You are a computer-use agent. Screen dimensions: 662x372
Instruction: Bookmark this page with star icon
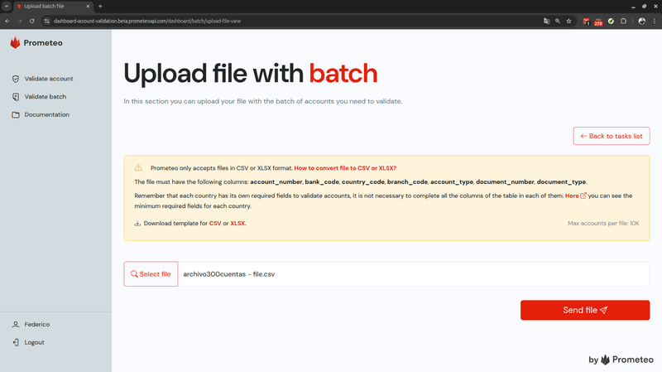pos(569,20)
